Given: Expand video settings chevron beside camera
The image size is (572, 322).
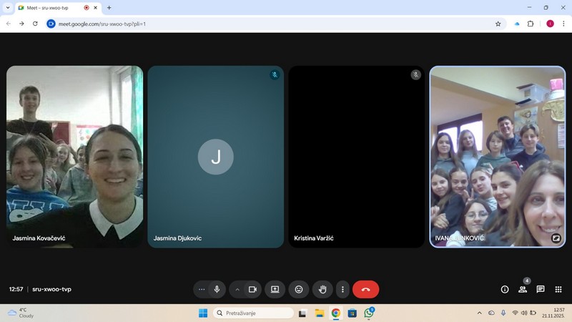Looking at the screenshot, I should click(237, 289).
